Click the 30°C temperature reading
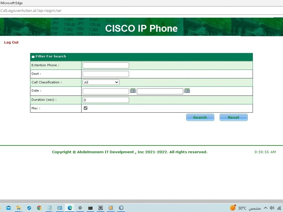 pos(242,208)
